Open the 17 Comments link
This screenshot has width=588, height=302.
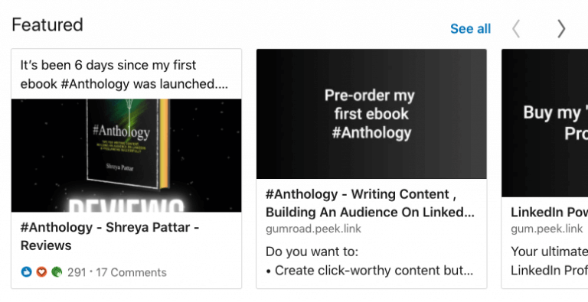tap(131, 272)
